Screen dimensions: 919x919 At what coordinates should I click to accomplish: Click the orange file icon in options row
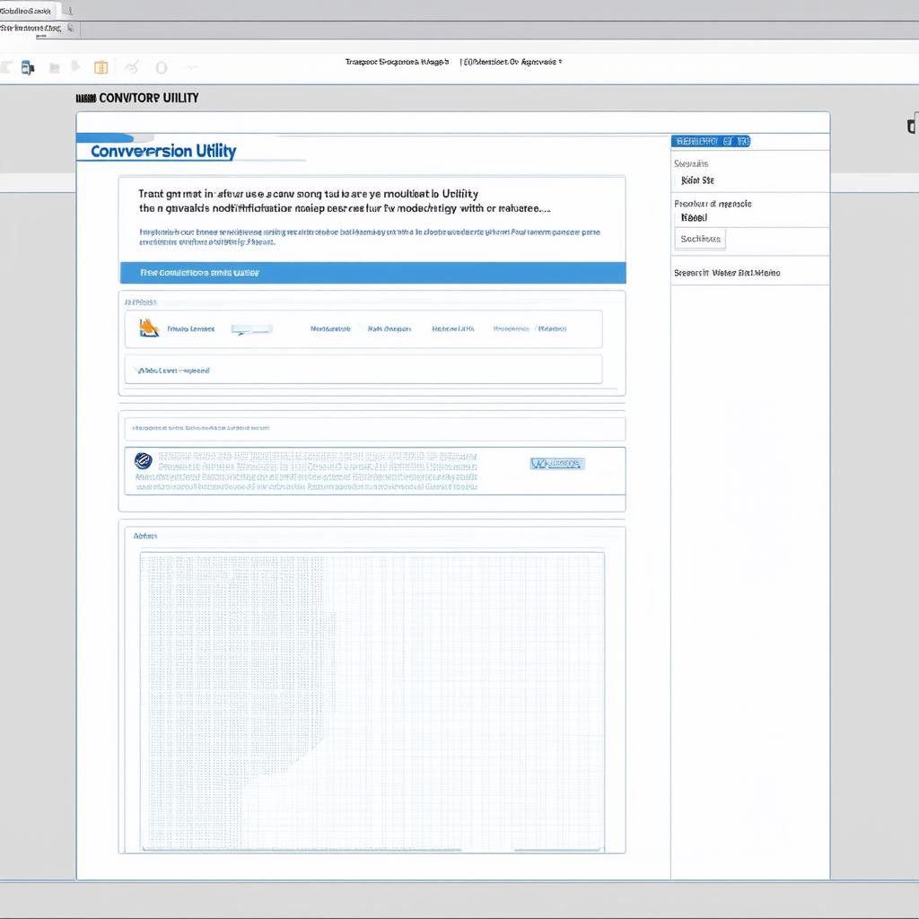(x=149, y=328)
